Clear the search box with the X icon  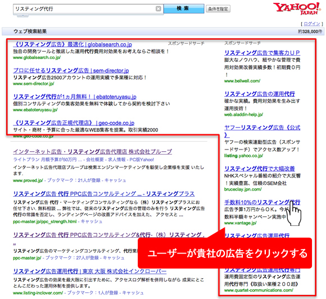(x=159, y=8)
